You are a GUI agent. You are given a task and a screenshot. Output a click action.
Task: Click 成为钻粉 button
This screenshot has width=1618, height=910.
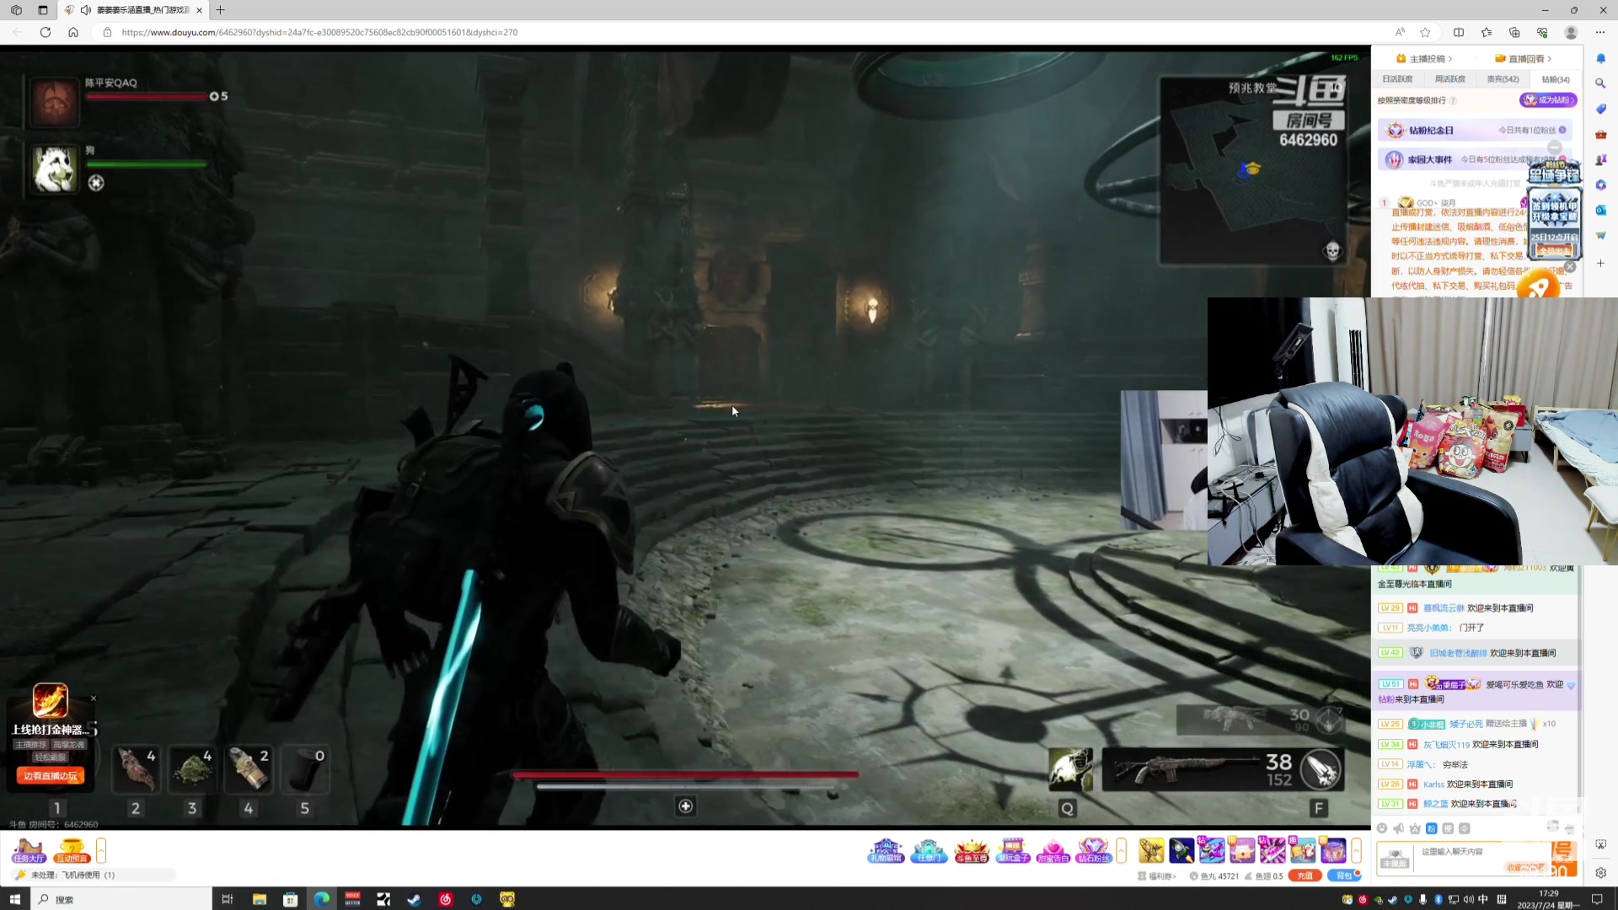1548,100
